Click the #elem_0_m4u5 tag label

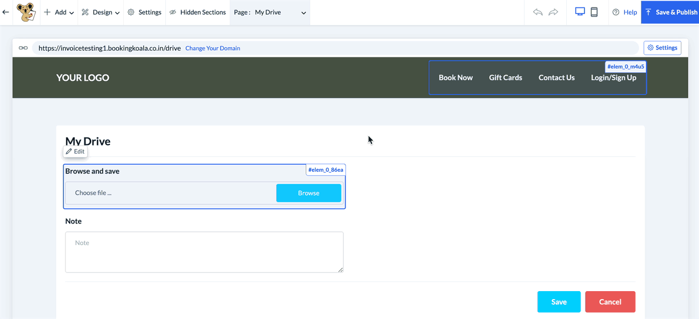click(x=625, y=67)
